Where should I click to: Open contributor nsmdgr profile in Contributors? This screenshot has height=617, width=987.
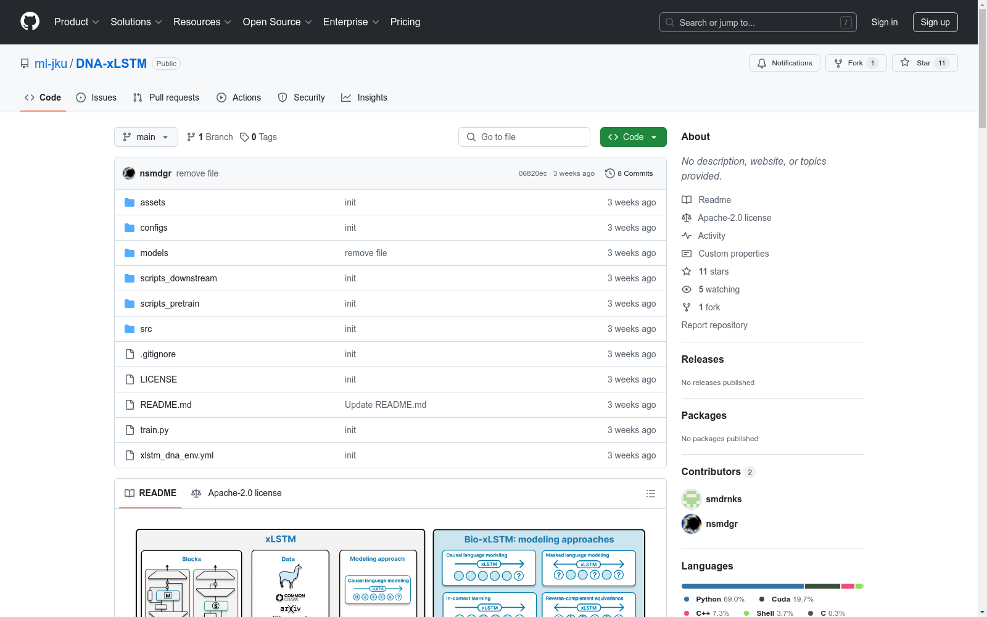(722, 524)
